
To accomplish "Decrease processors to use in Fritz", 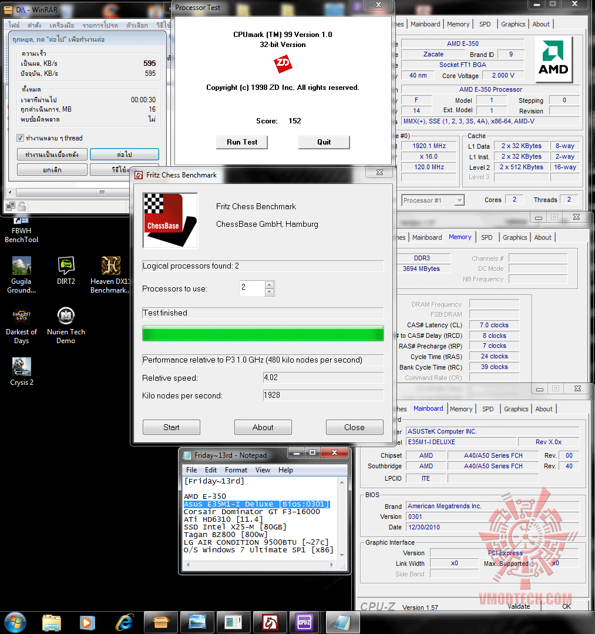I will point(269,292).
